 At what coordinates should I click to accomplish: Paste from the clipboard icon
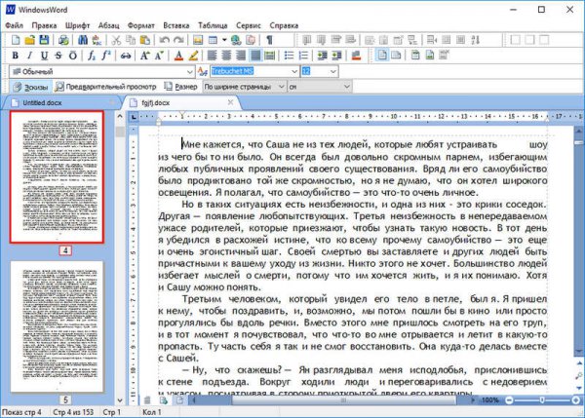click(x=144, y=40)
